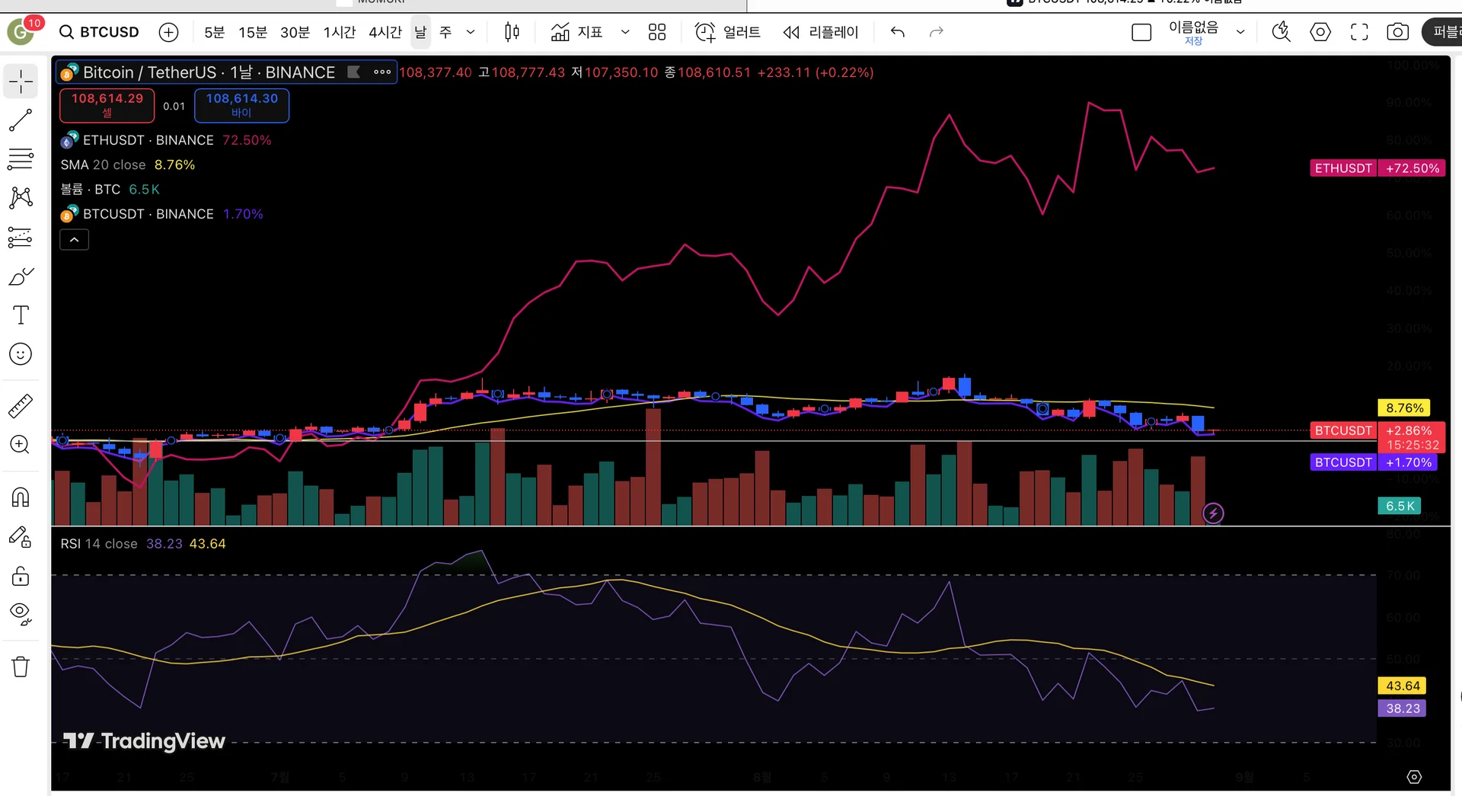The height and width of the screenshot is (796, 1462).
Task: Switch to the 30분 timeframe
Action: 295,32
